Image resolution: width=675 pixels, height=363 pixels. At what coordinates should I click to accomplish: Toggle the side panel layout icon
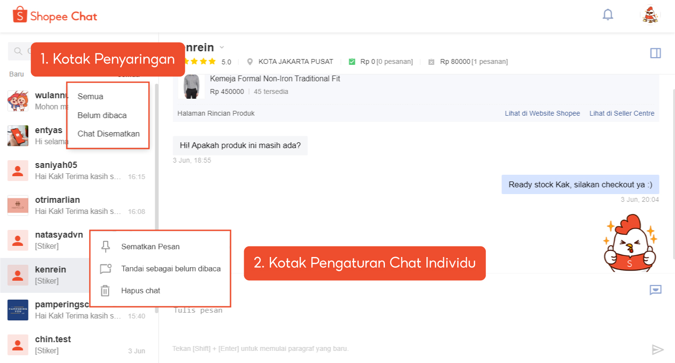point(656,53)
